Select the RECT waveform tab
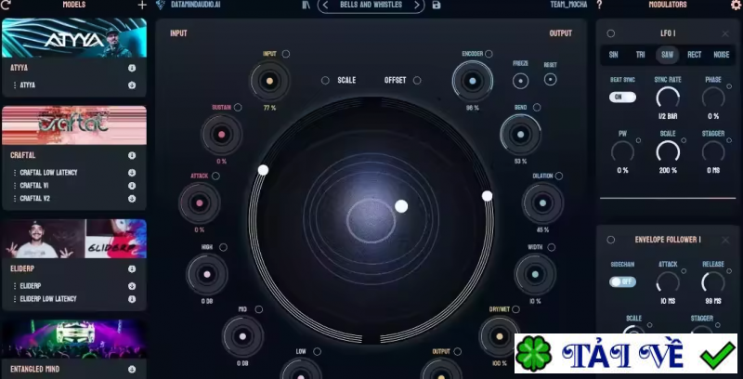The height and width of the screenshot is (379, 743). pyautogui.click(x=694, y=55)
